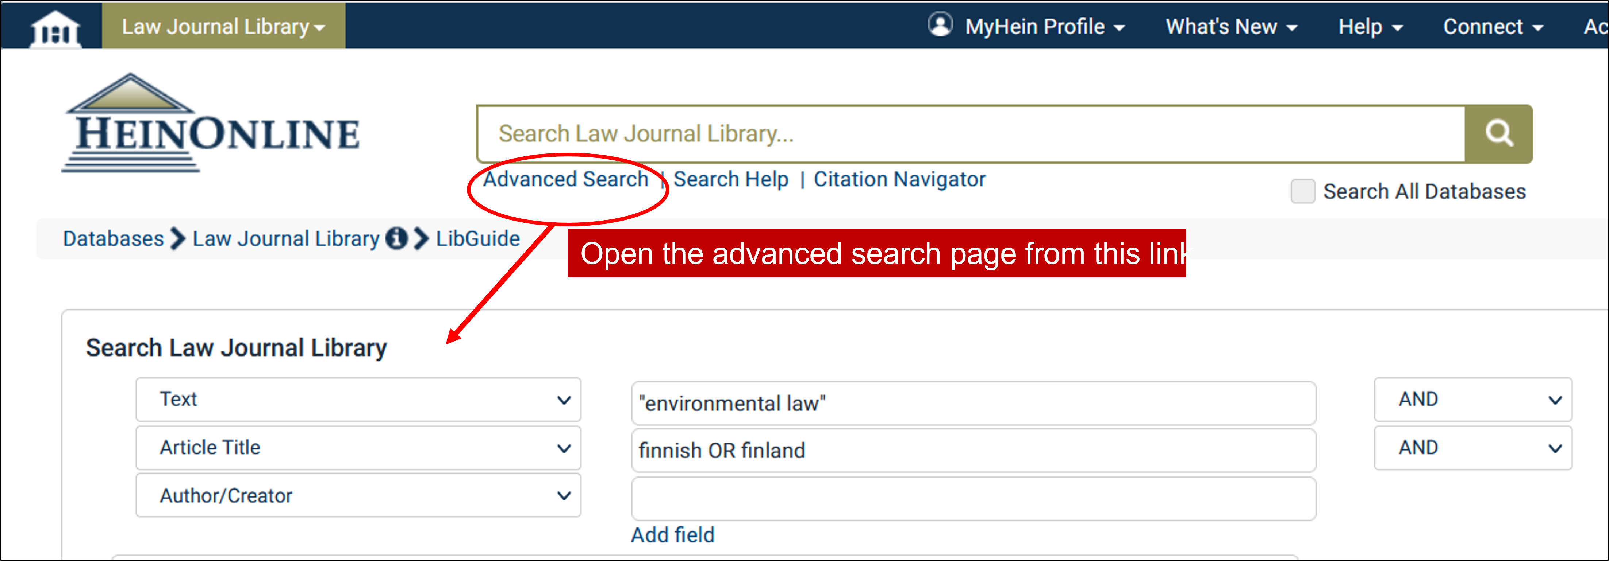Viewport: 1609px width, 561px height.
Task: Click the "environmental law" text input
Action: pos(973,403)
